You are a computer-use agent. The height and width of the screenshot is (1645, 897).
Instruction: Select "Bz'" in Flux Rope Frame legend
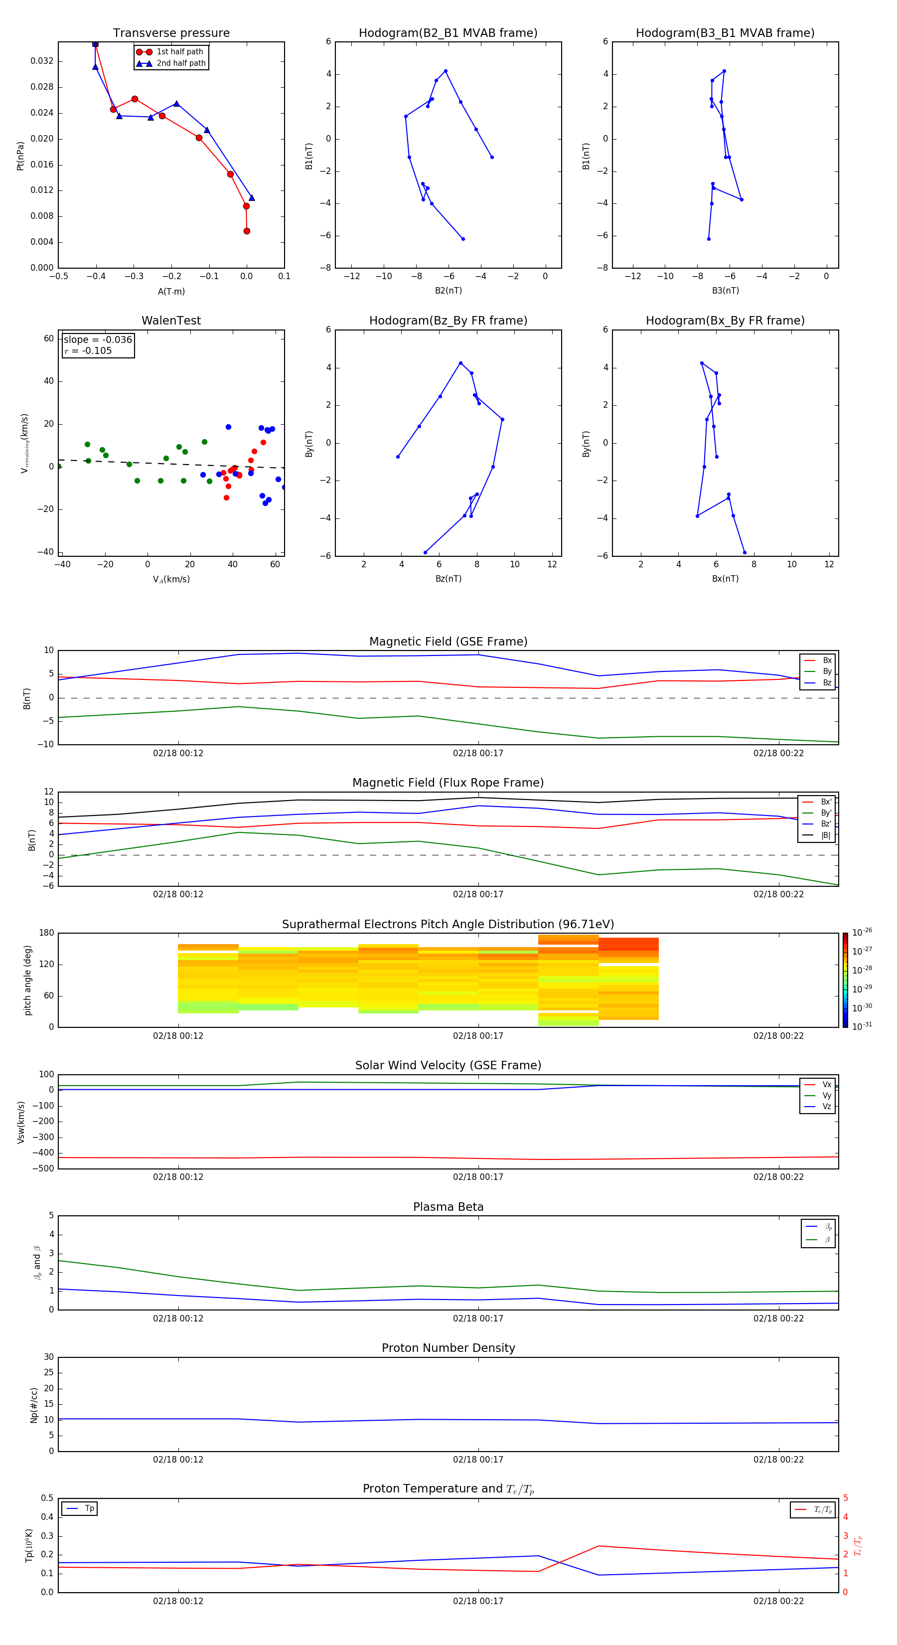click(817, 824)
